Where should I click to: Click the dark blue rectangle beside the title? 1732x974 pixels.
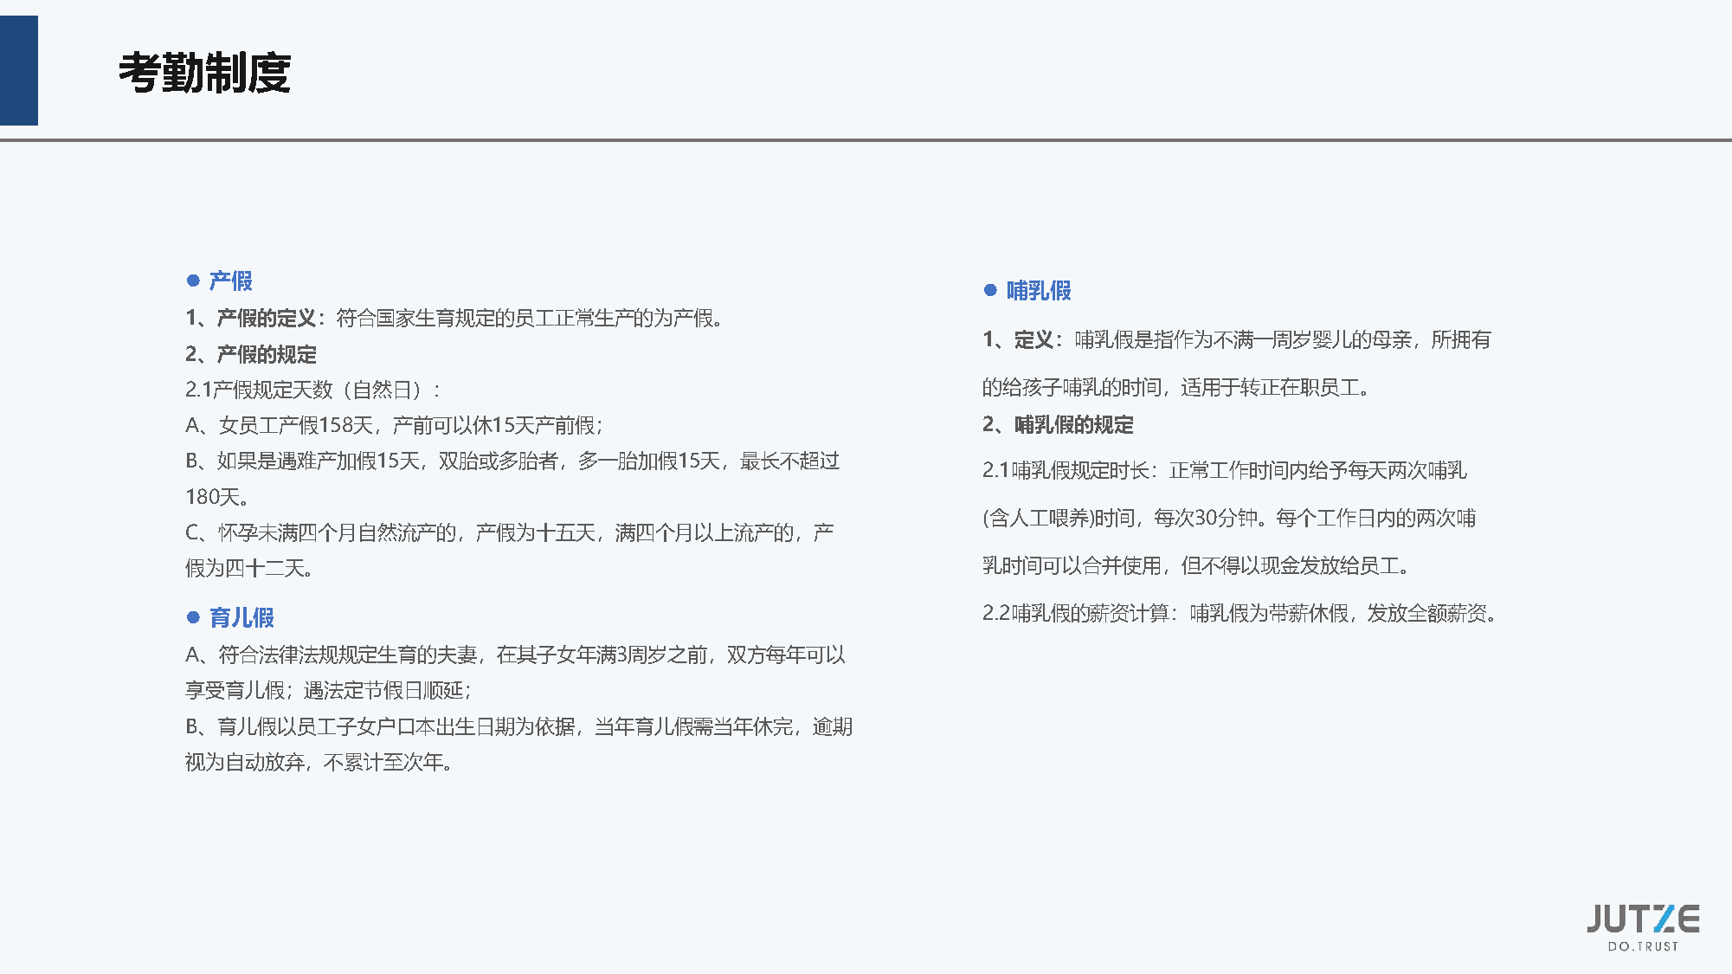18,70
